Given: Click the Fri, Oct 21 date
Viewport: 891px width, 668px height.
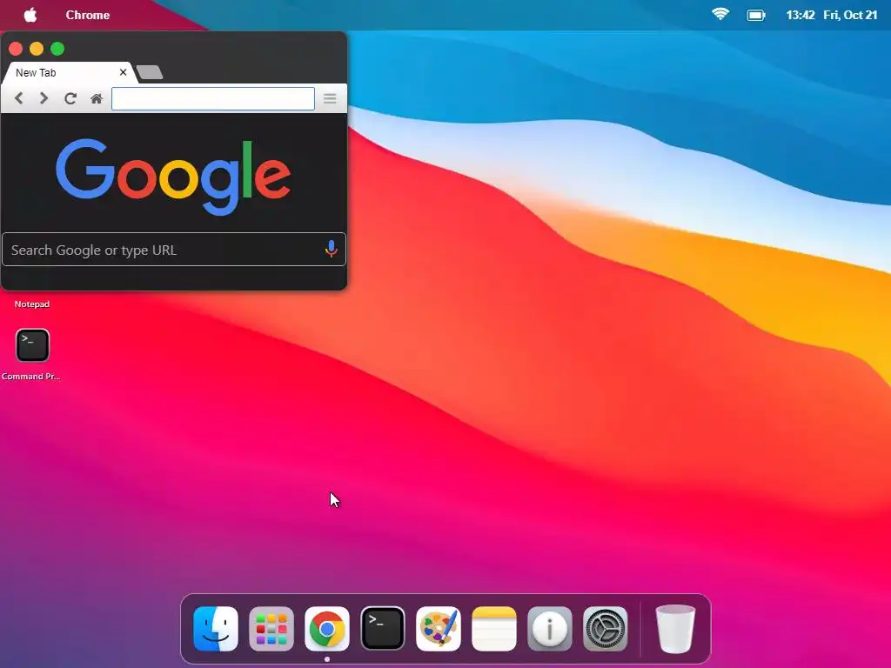Looking at the screenshot, I should [850, 15].
